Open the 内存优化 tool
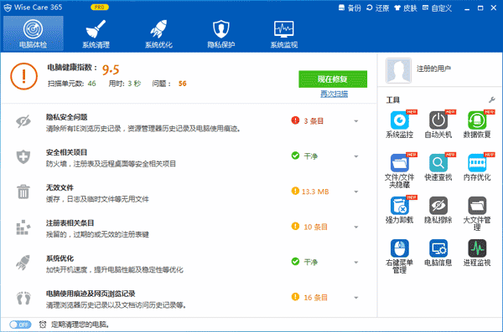This screenshot has height=332, width=503. [x=477, y=167]
